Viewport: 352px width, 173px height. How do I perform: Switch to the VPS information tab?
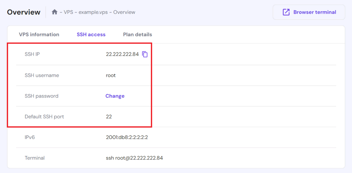pos(39,35)
